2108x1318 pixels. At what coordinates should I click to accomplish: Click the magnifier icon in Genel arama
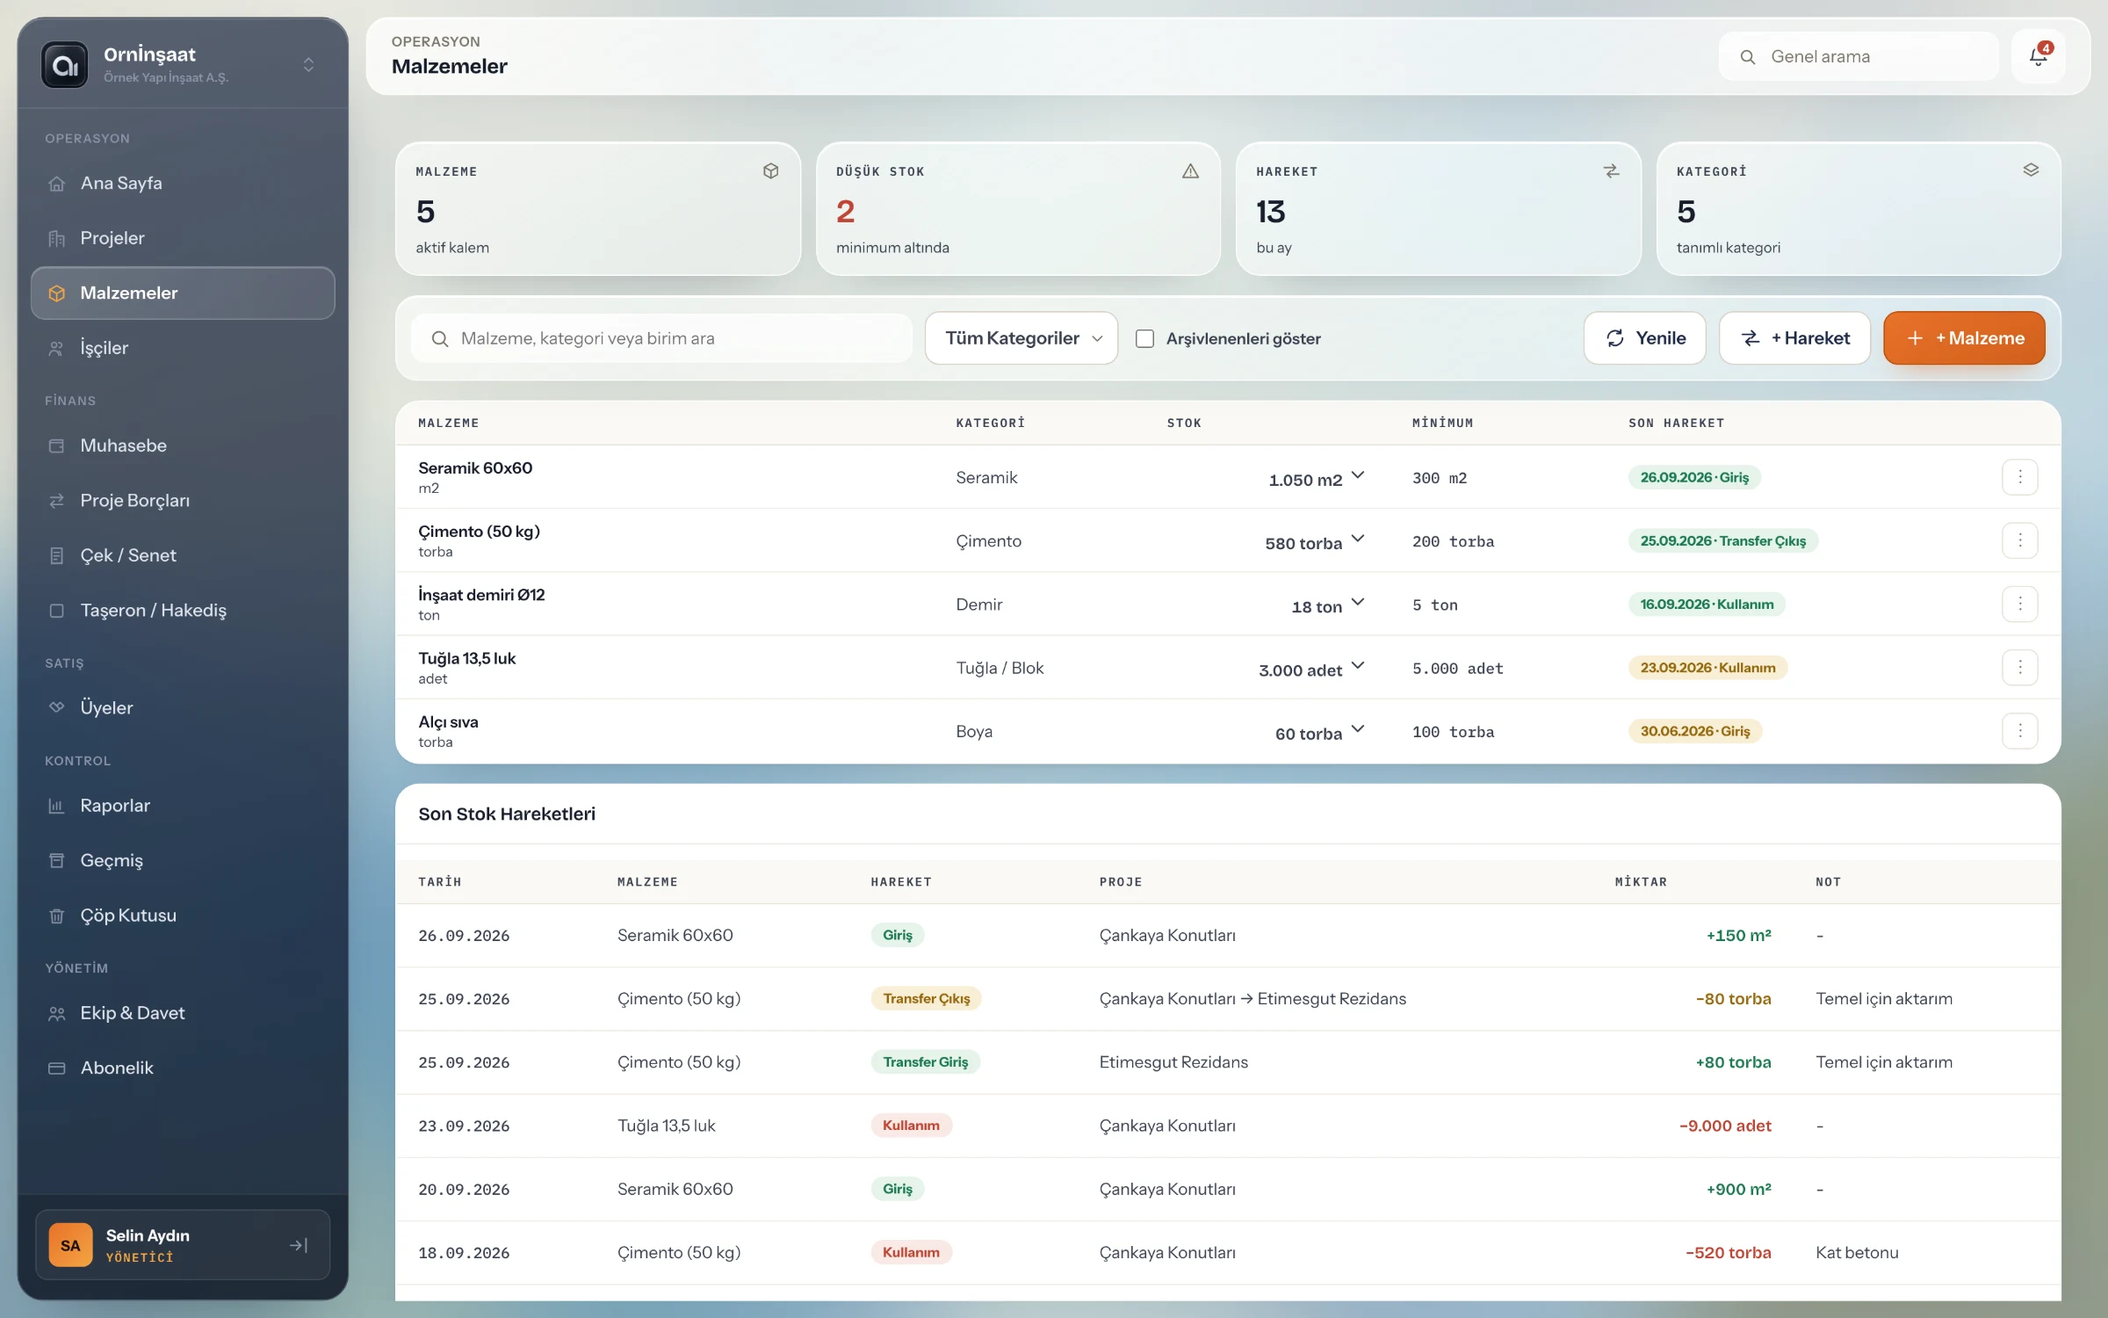[1748, 57]
